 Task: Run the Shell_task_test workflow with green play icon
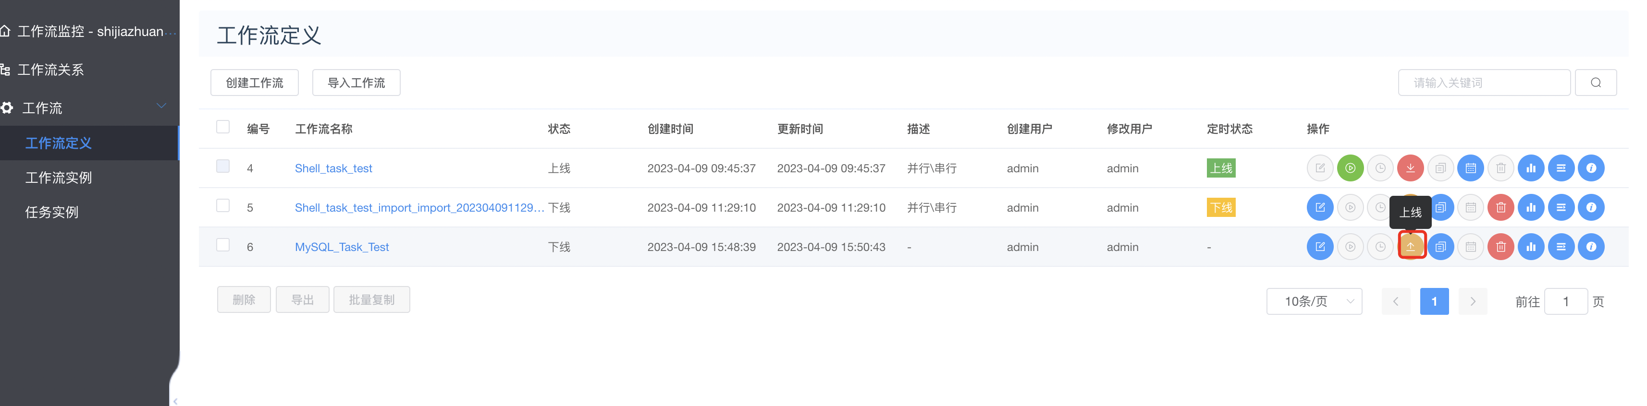(1350, 168)
